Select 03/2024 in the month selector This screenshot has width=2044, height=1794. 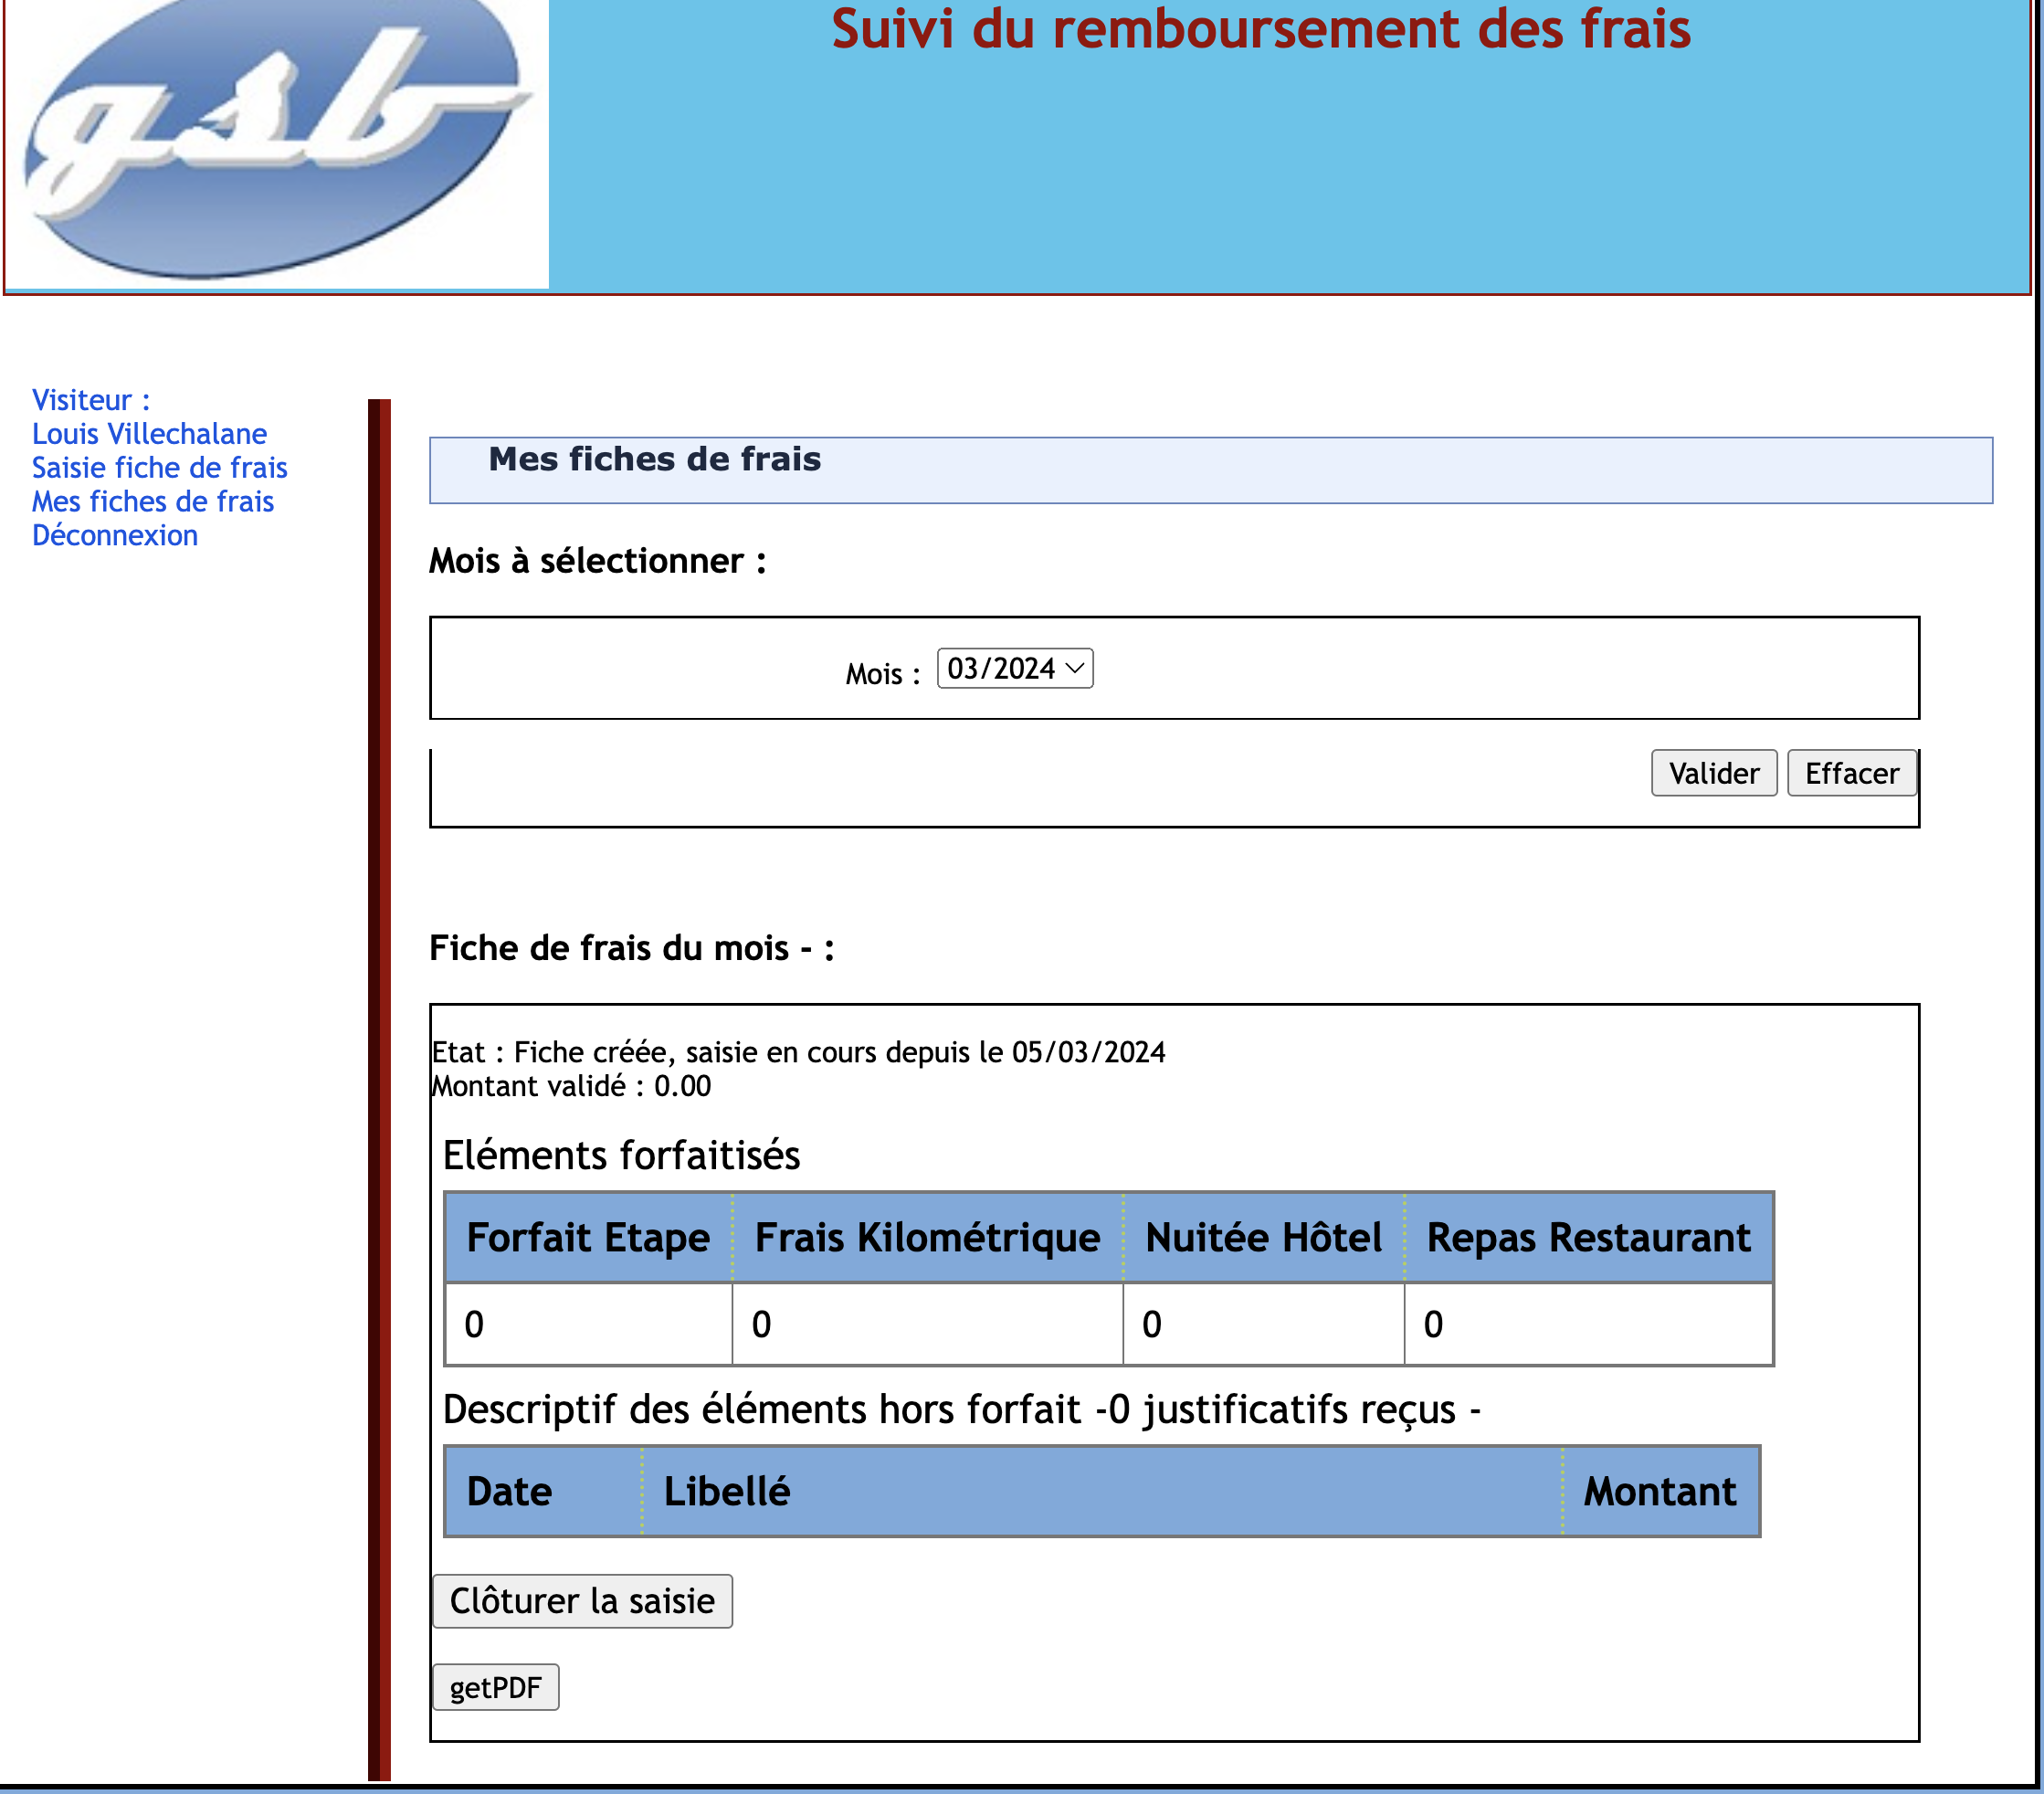[1000, 668]
